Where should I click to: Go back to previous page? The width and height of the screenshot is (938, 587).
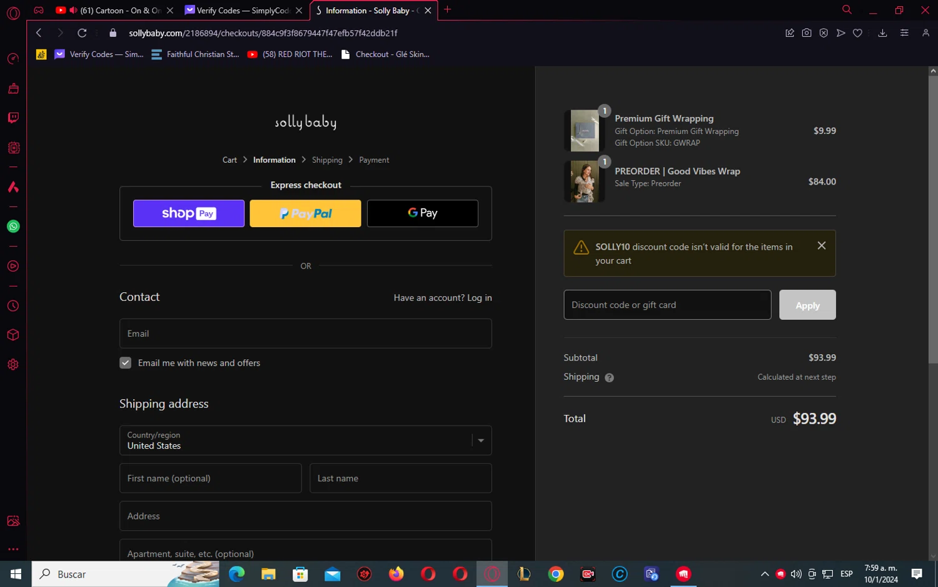pos(39,33)
